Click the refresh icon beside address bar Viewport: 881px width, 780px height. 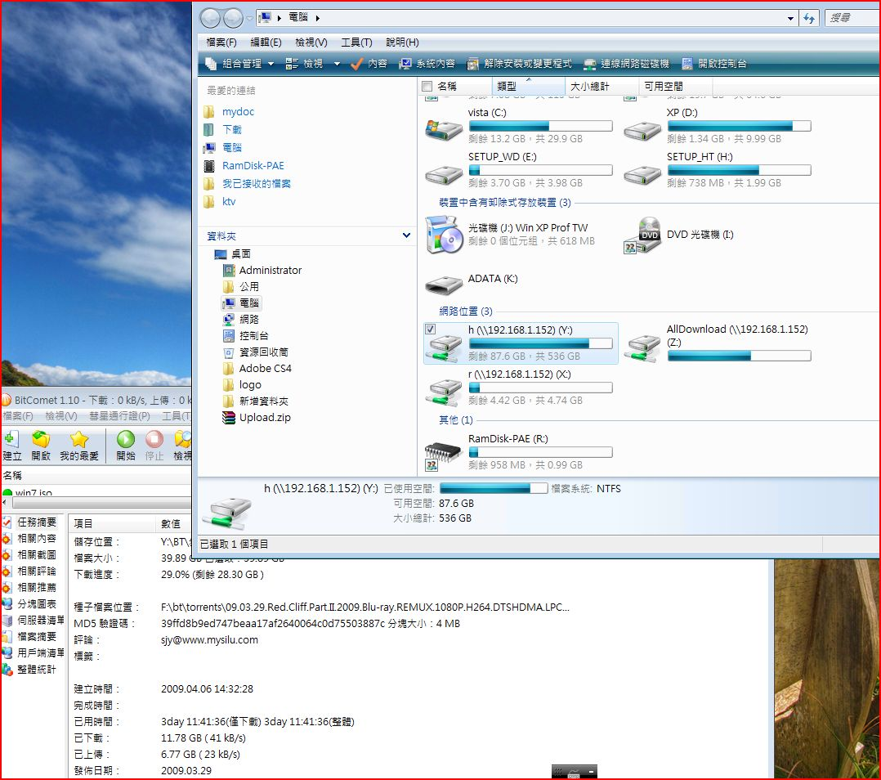pos(809,18)
